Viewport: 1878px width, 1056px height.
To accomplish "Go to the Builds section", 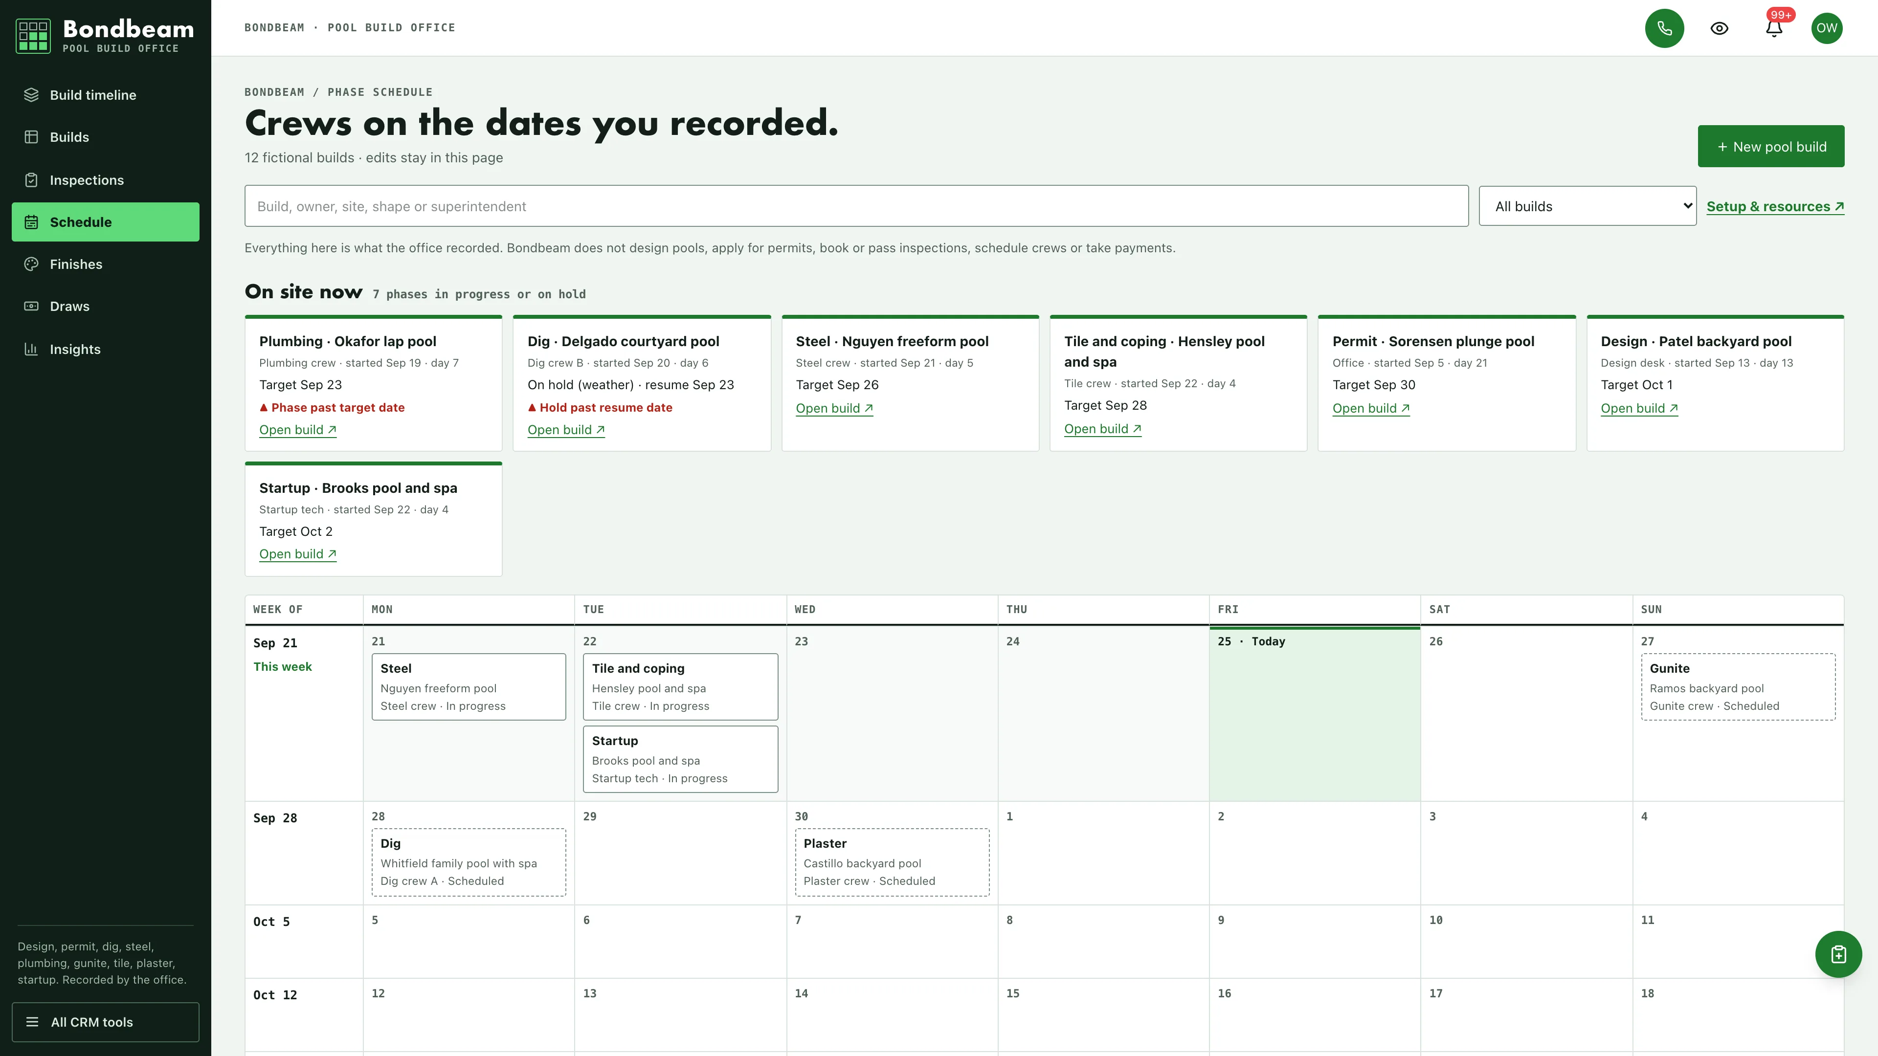I will tap(106, 137).
